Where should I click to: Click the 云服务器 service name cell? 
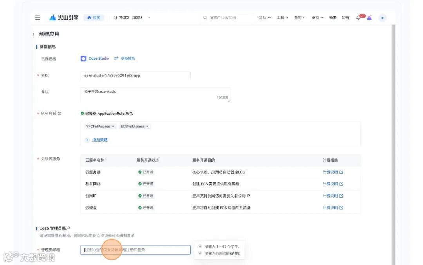click(93, 172)
